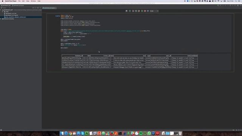242x136 pixels.
Task: Click the Project panel settings gear icon
Action: click(x=38, y=8)
